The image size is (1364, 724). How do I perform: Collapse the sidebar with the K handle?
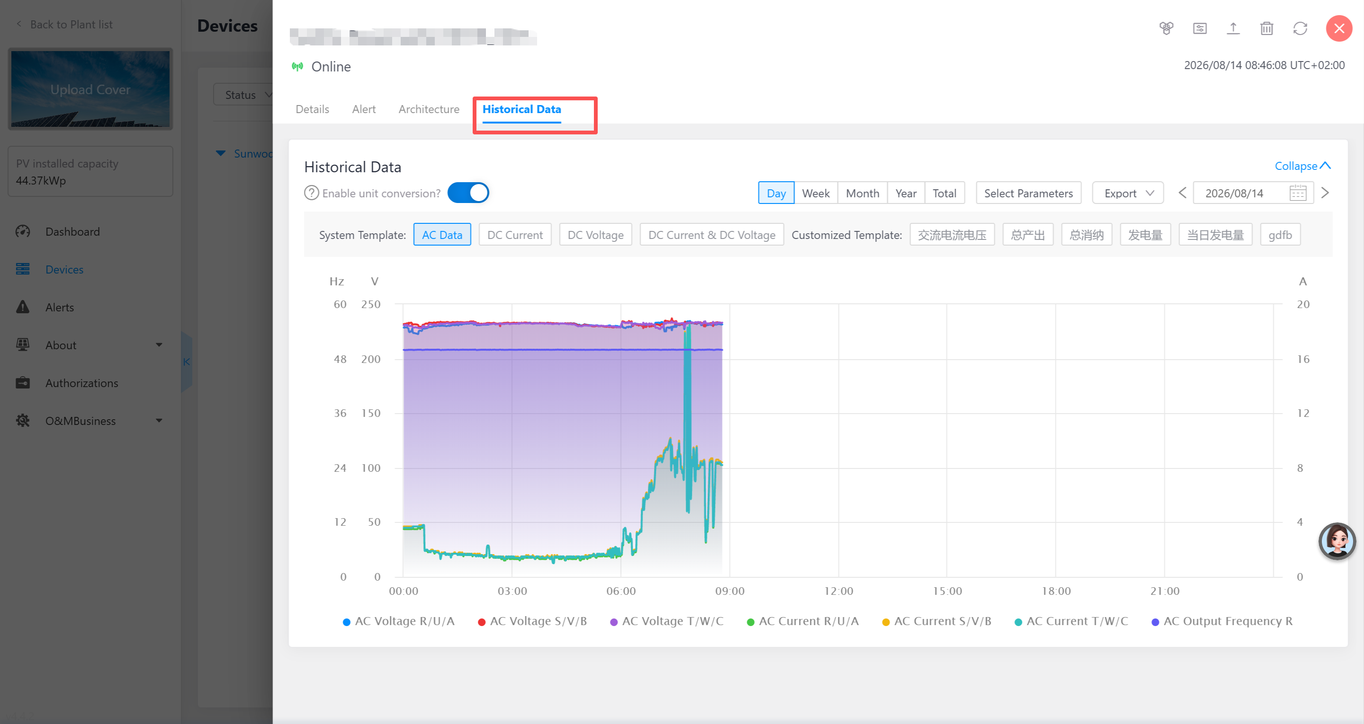pos(187,362)
